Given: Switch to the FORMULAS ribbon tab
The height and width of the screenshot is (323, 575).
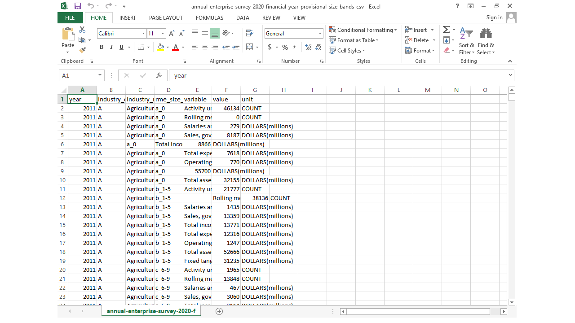Looking at the screenshot, I should point(209,18).
